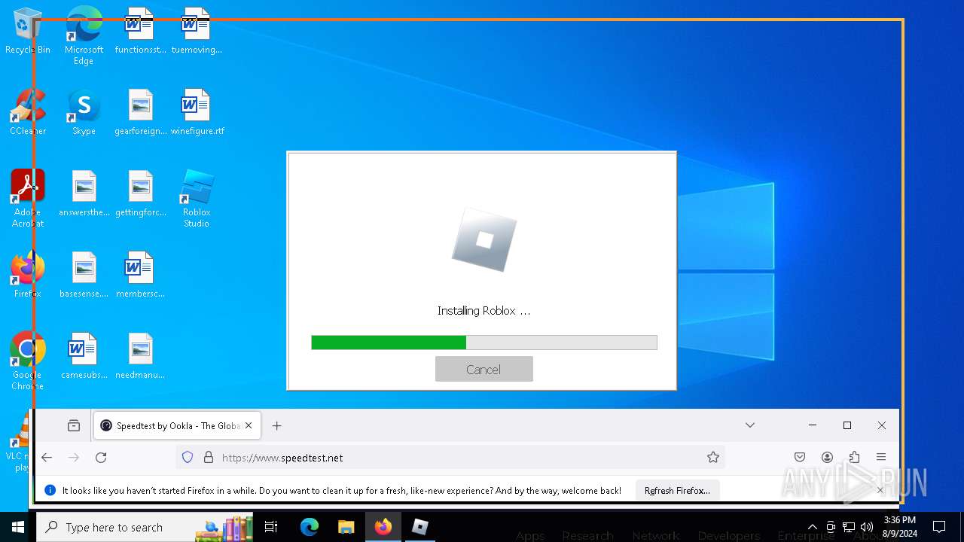Expand the list all tabs dropdown arrow
Viewport: 964px width, 542px height.
(x=750, y=425)
